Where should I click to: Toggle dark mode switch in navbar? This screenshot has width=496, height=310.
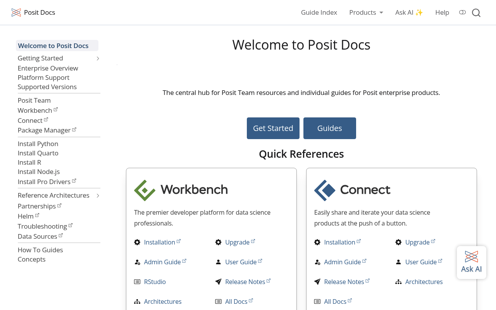(x=462, y=12)
